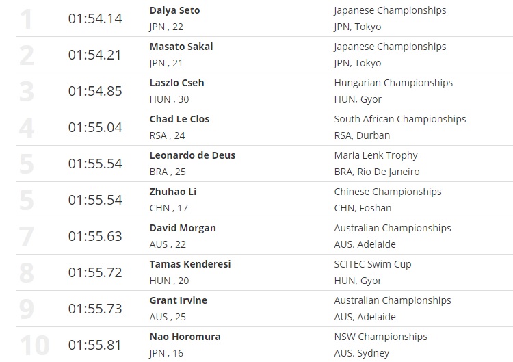Click Hungarian Championships meet name
Image resolution: width=513 pixels, height=362 pixels.
(x=393, y=83)
